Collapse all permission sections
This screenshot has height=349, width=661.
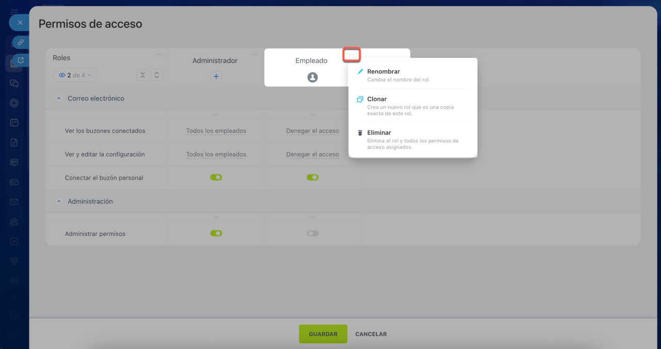click(143, 75)
